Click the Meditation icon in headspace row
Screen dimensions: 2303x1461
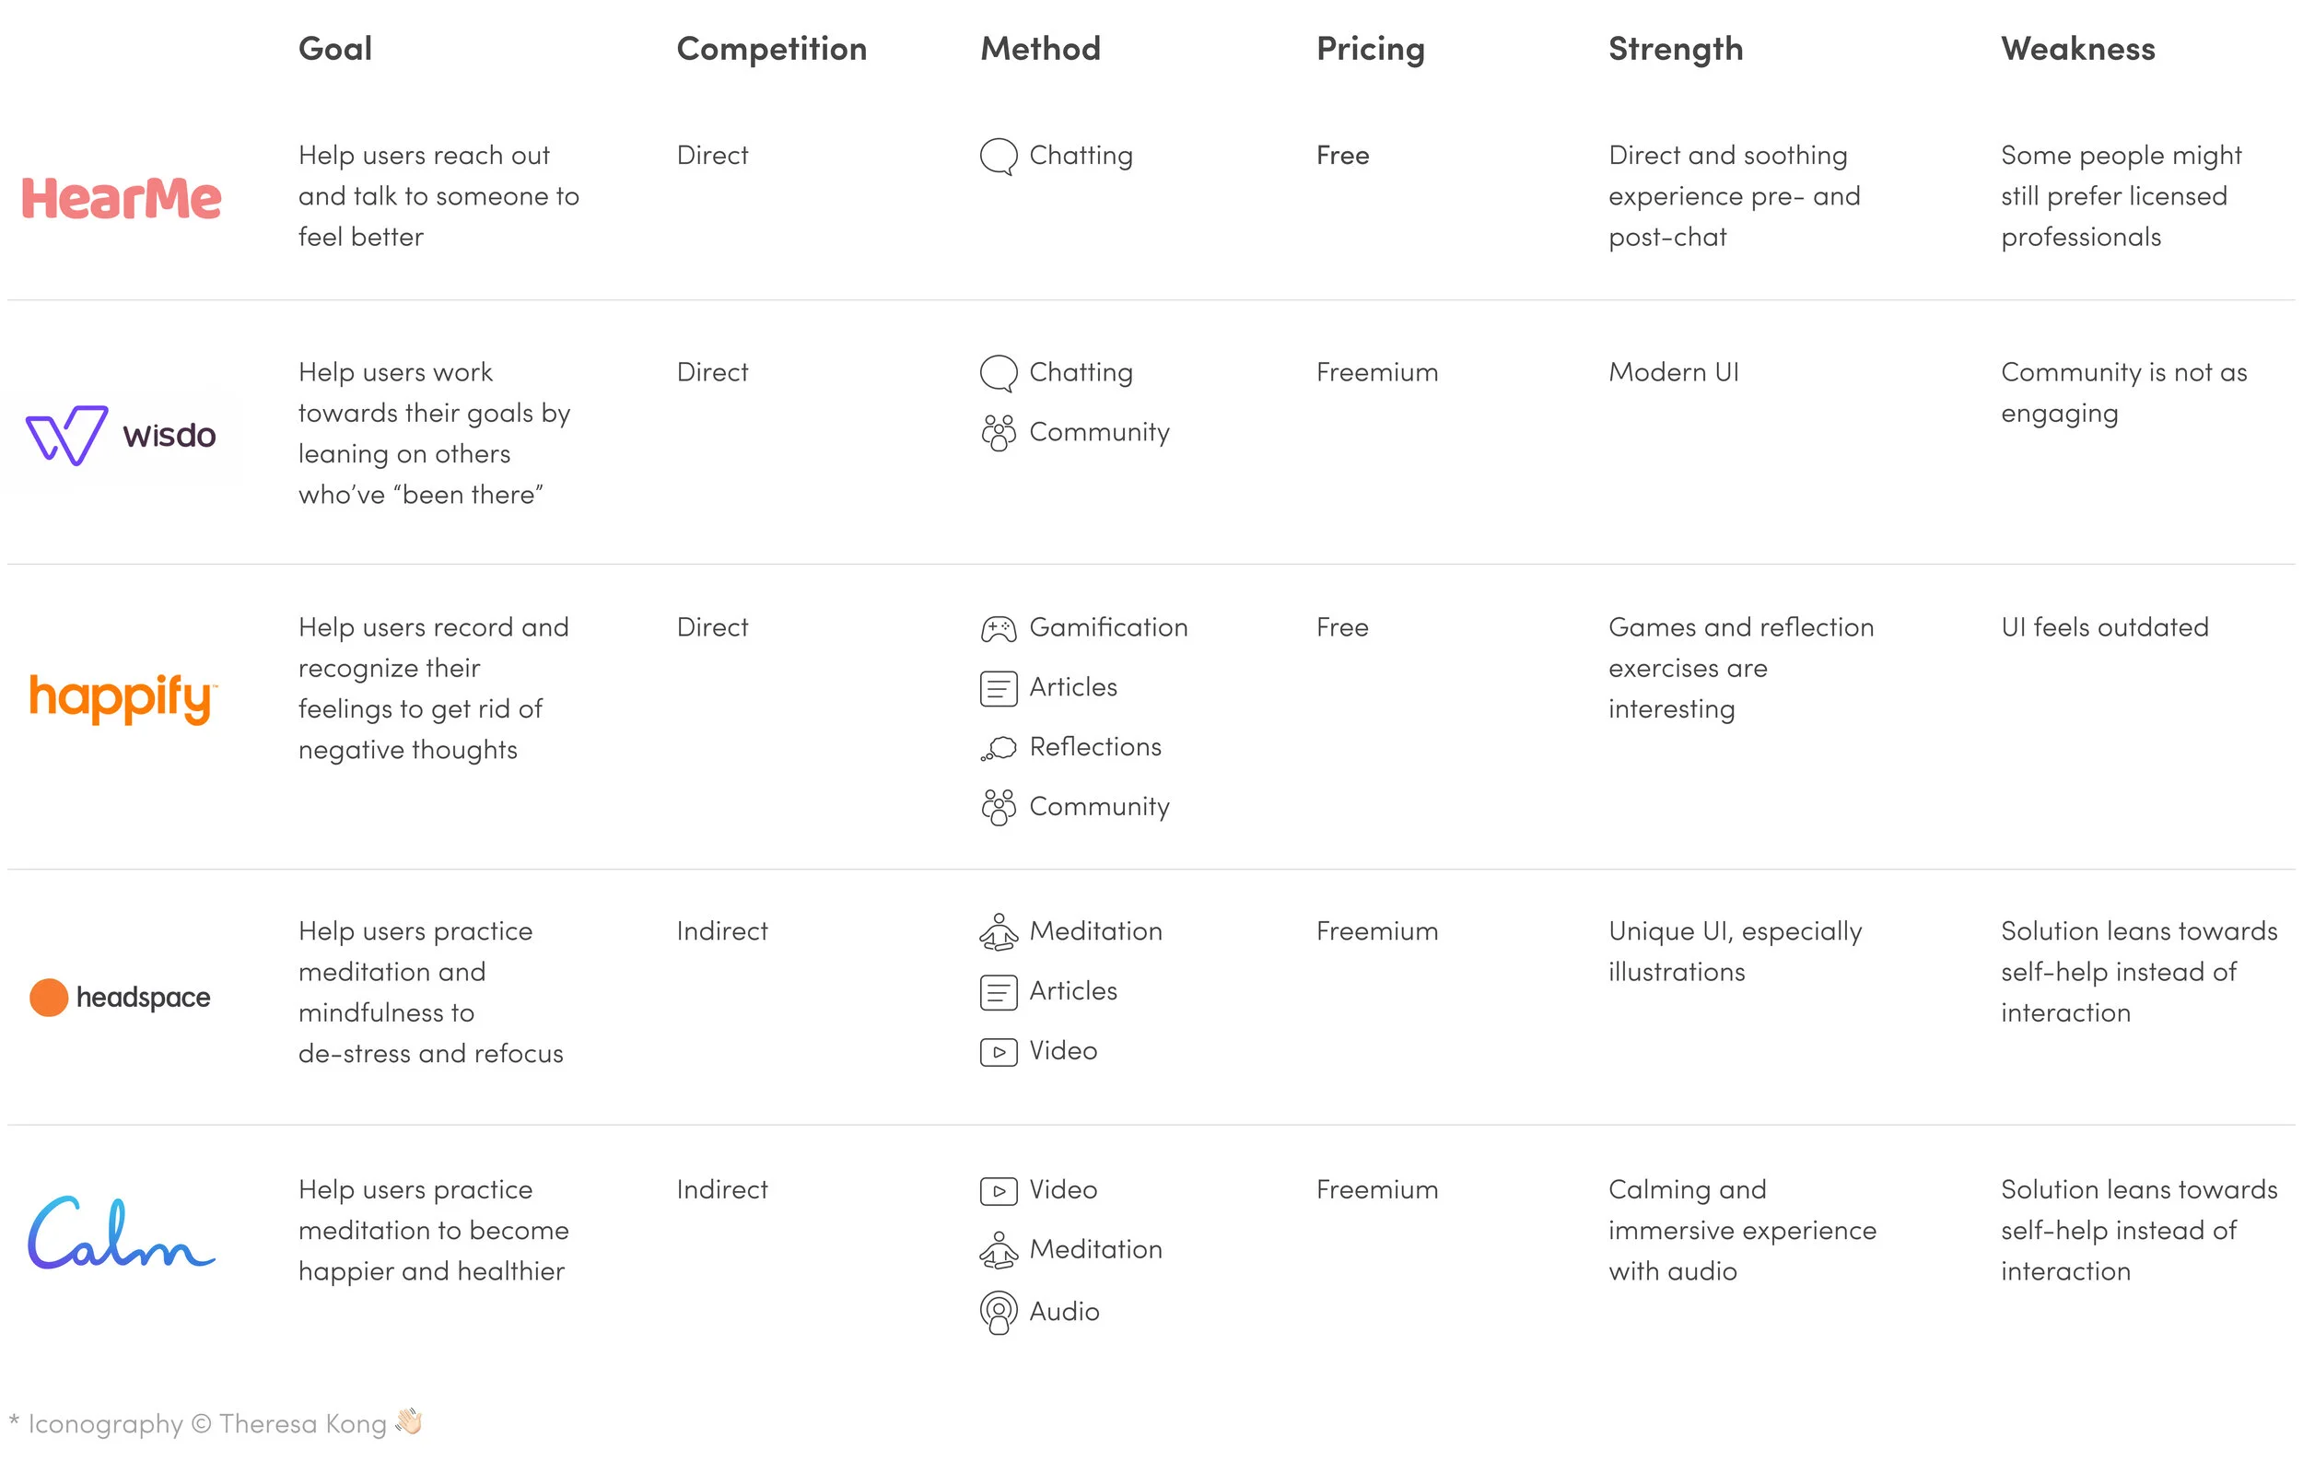(999, 932)
